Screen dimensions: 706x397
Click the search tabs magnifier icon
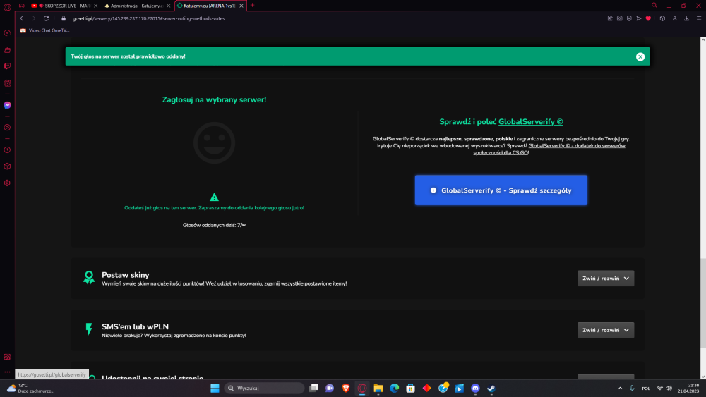tap(654, 6)
